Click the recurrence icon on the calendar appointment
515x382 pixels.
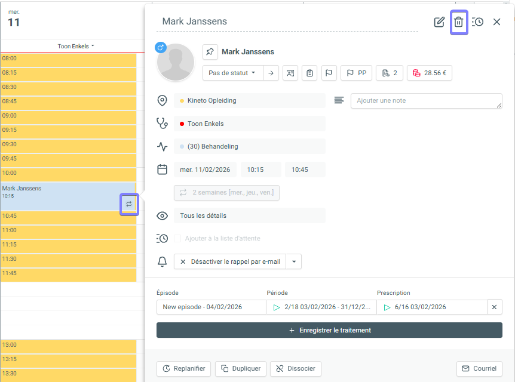[129, 204]
